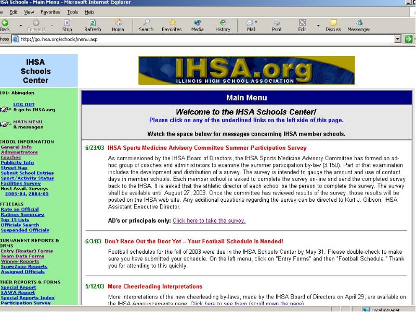Open the View menu

coord(29,12)
